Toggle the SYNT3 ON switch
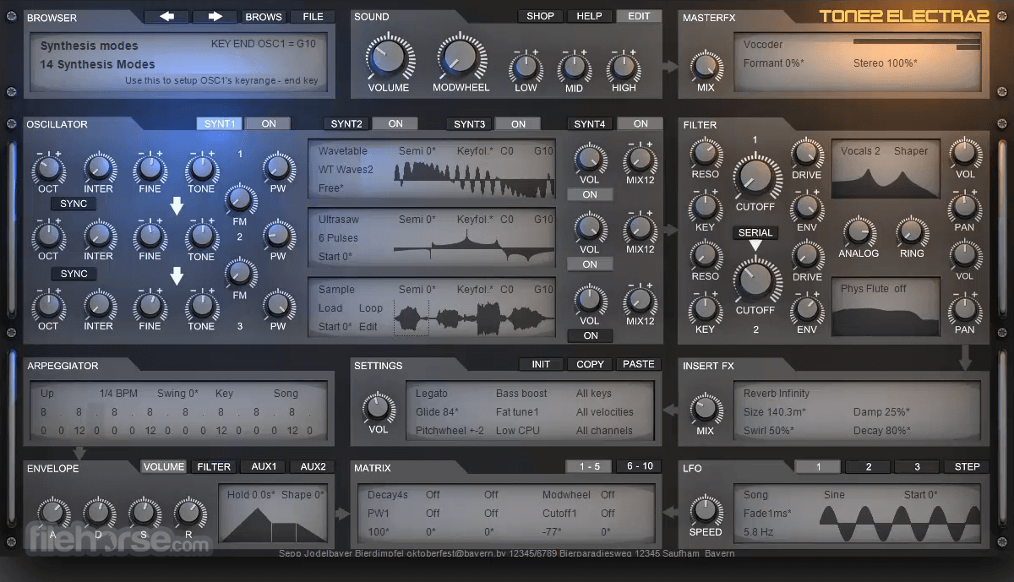 coord(518,123)
